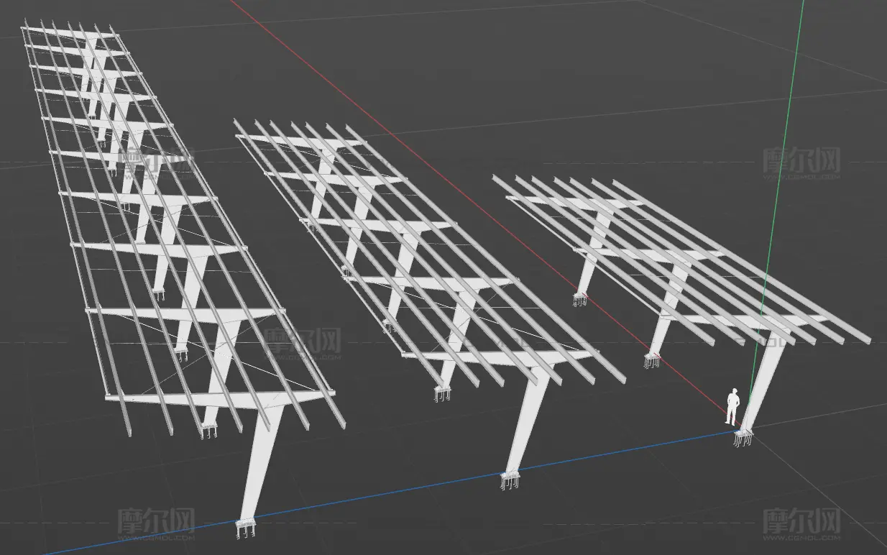The width and height of the screenshot is (887, 555).
Task: Click the front column of the largest canopy
Action: [x=262, y=463]
